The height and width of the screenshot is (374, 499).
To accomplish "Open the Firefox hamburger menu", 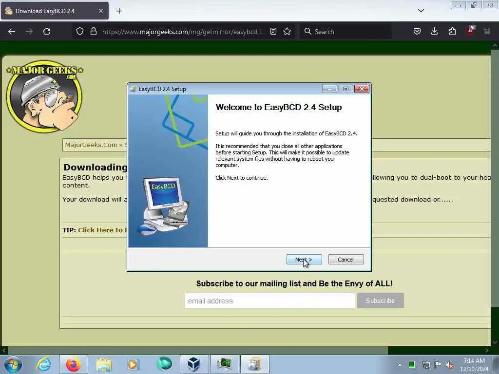I will [x=487, y=32].
